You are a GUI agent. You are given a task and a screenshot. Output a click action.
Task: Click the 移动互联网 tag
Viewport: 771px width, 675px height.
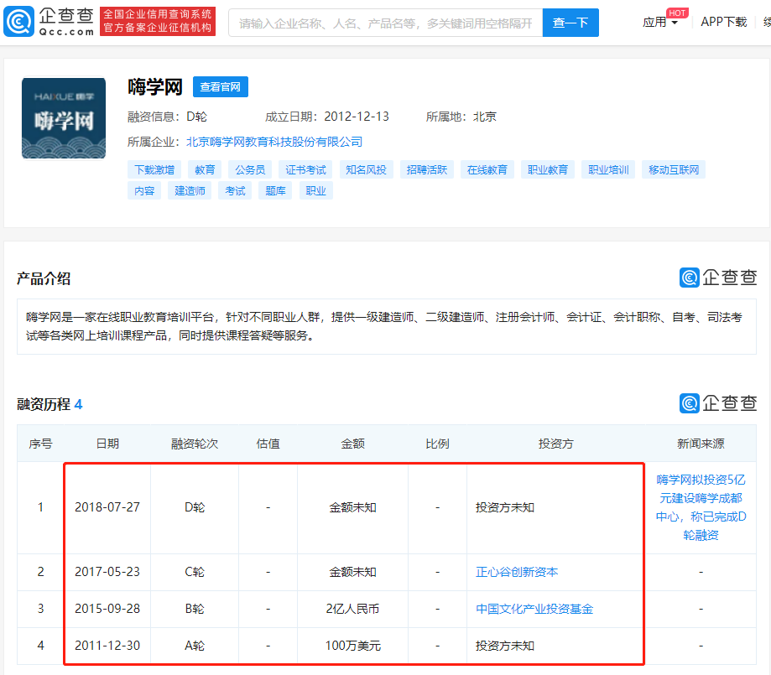(x=674, y=169)
